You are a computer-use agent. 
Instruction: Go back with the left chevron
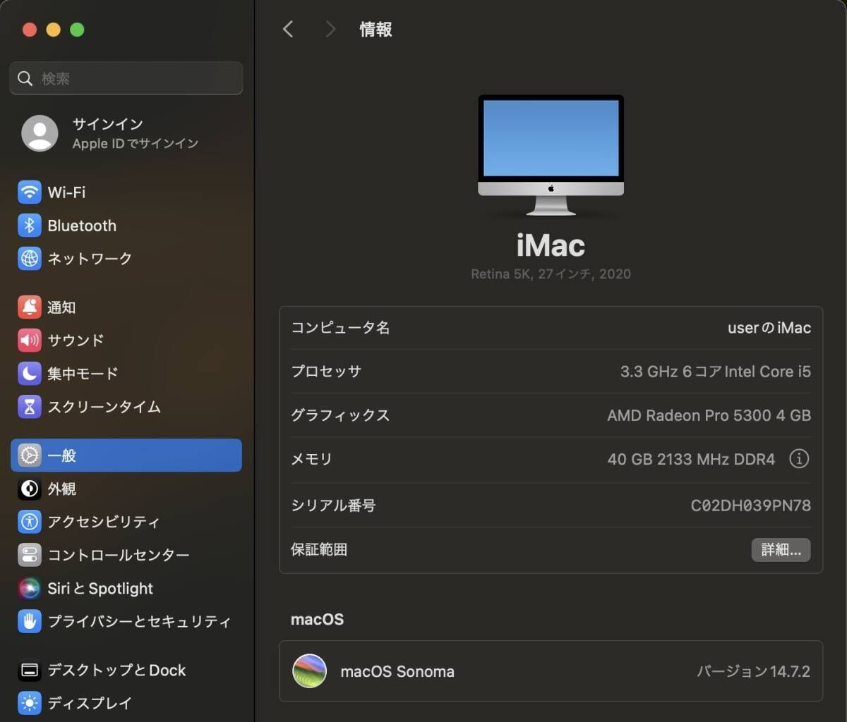coord(287,29)
